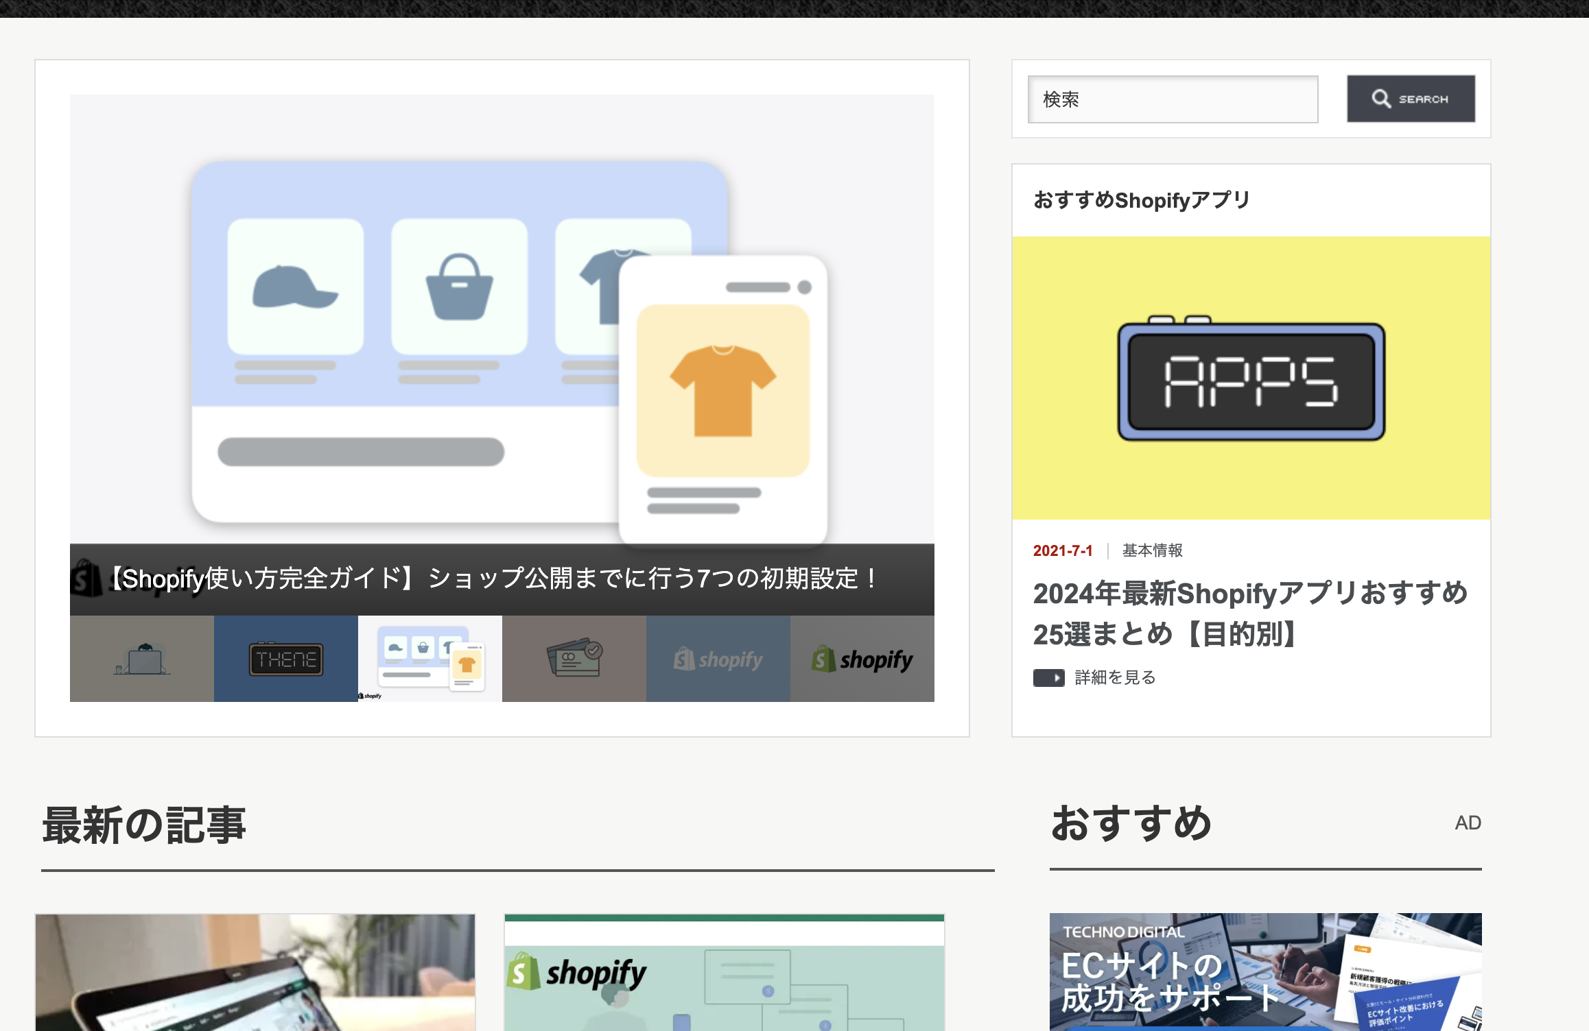Click the AD label
Viewport: 1589px width, 1031px height.
tap(1468, 823)
